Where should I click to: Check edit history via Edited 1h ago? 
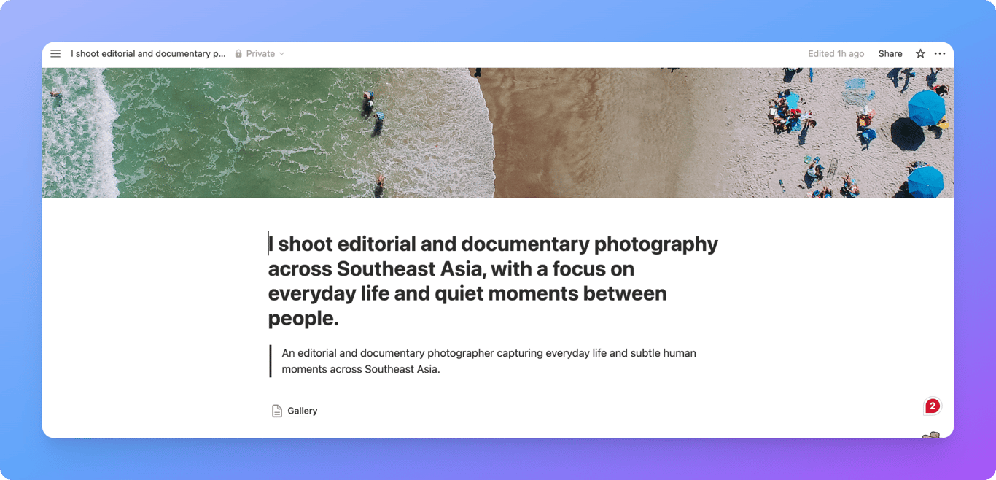coord(836,53)
